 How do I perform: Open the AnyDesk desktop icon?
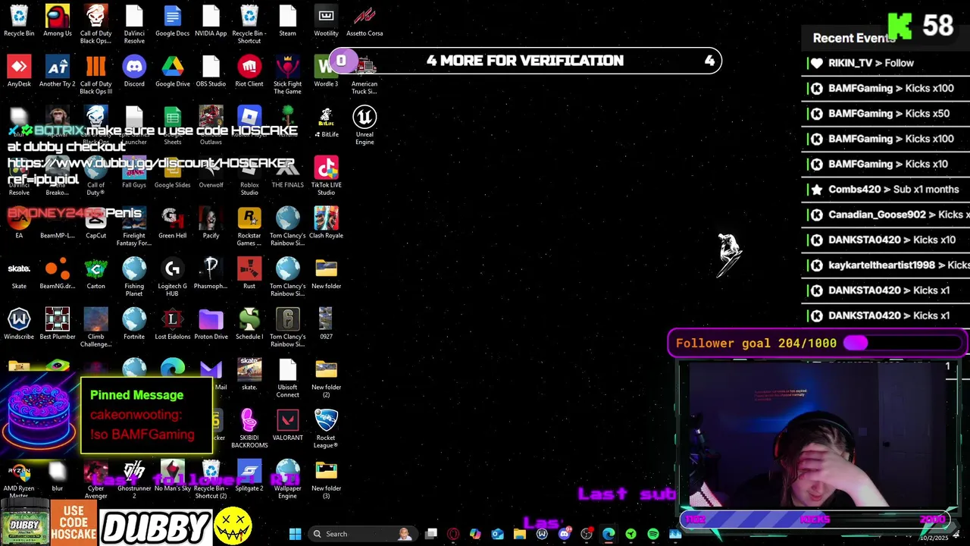point(19,71)
